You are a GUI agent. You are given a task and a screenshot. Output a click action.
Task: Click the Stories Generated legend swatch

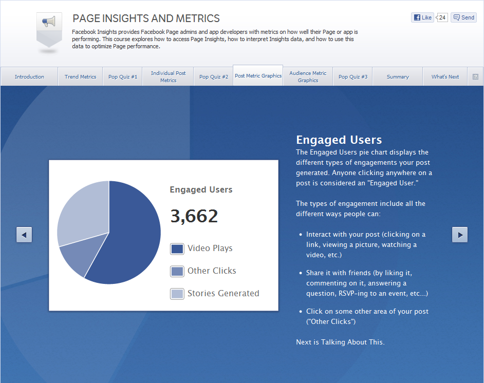(177, 294)
